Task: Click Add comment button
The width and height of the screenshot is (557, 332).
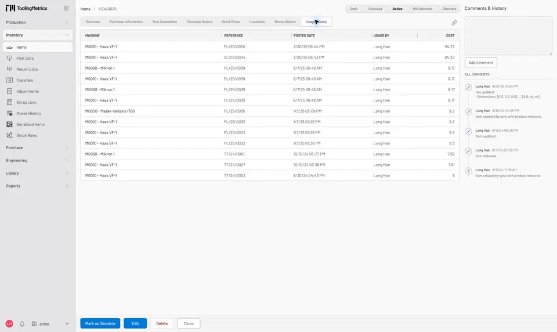Action: coord(480,63)
